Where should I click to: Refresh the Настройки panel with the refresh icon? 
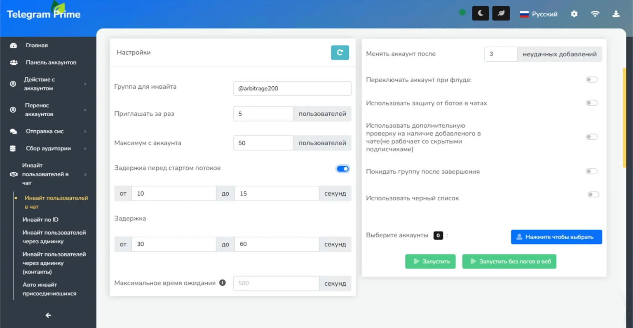(x=340, y=53)
